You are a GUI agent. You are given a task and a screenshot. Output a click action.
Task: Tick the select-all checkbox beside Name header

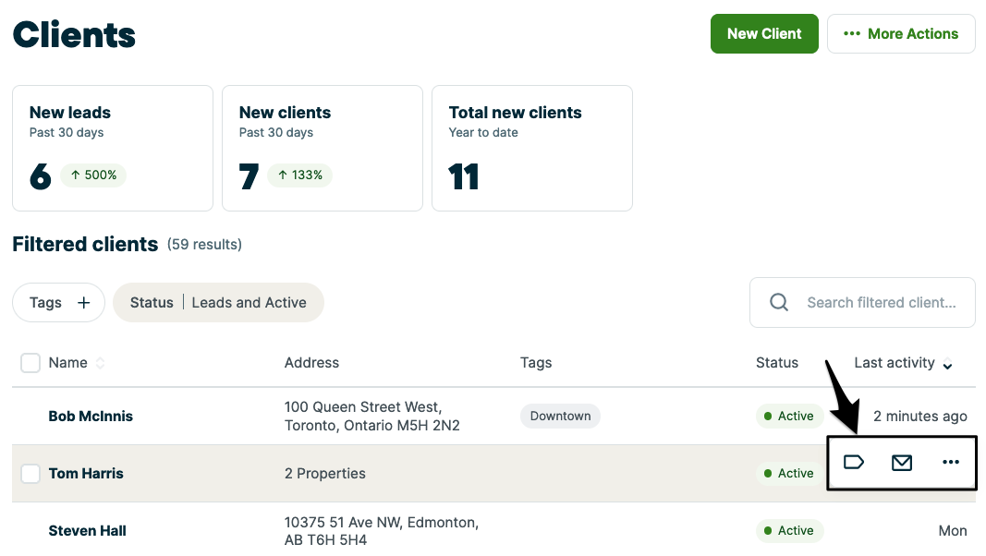30,363
